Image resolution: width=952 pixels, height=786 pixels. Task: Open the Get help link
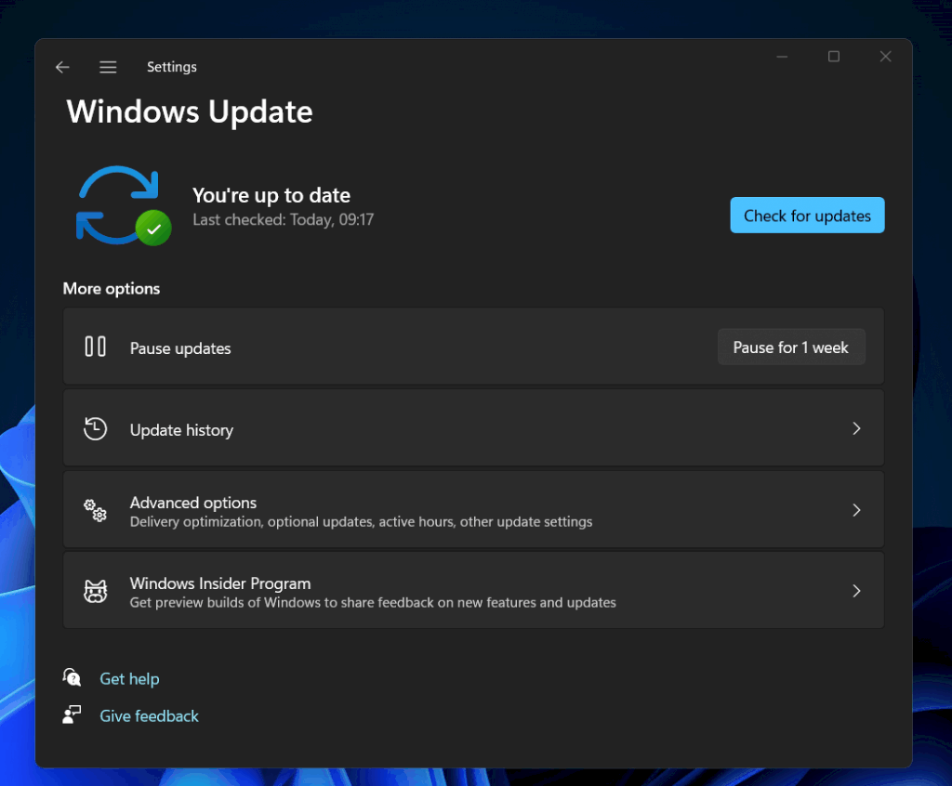[129, 678]
